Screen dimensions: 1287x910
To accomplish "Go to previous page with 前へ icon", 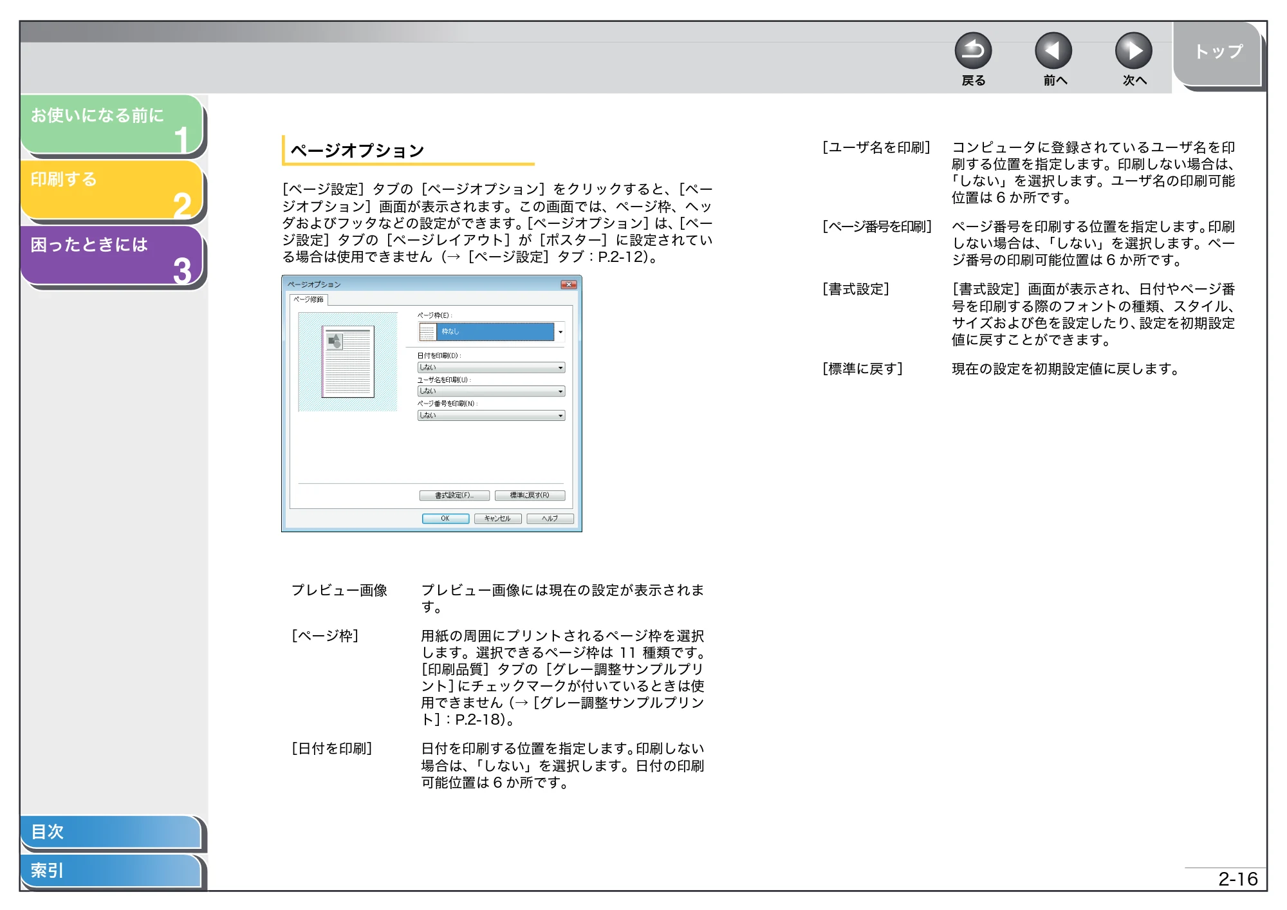I will [x=1053, y=51].
